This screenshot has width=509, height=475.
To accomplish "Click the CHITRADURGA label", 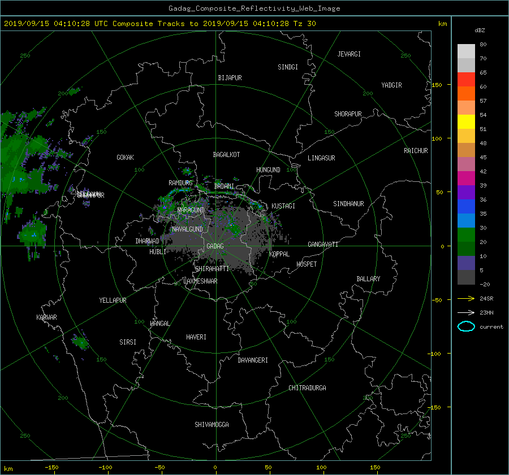I will pyautogui.click(x=307, y=388).
